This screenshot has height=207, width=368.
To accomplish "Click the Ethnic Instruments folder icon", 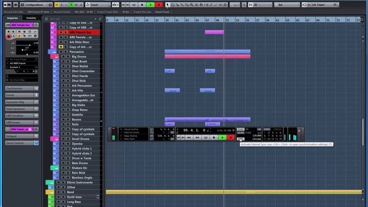I will [x=49, y=182].
